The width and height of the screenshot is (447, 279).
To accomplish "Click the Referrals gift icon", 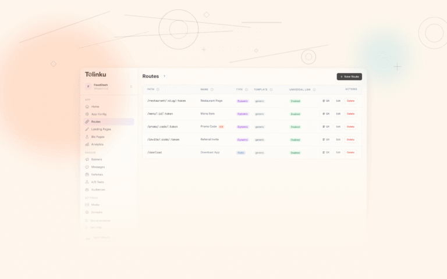I will [x=87, y=174].
